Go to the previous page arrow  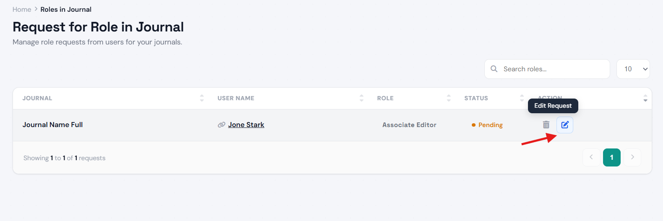pos(591,157)
